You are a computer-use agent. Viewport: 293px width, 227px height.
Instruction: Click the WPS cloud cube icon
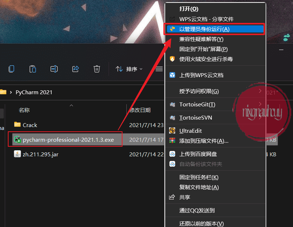pos(172,75)
